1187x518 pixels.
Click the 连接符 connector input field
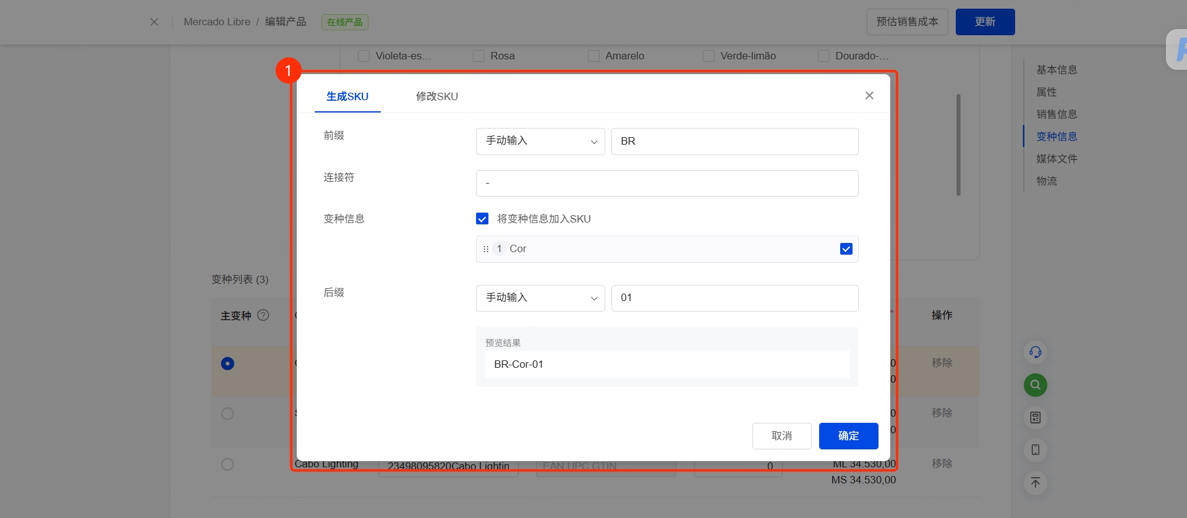click(x=667, y=183)
